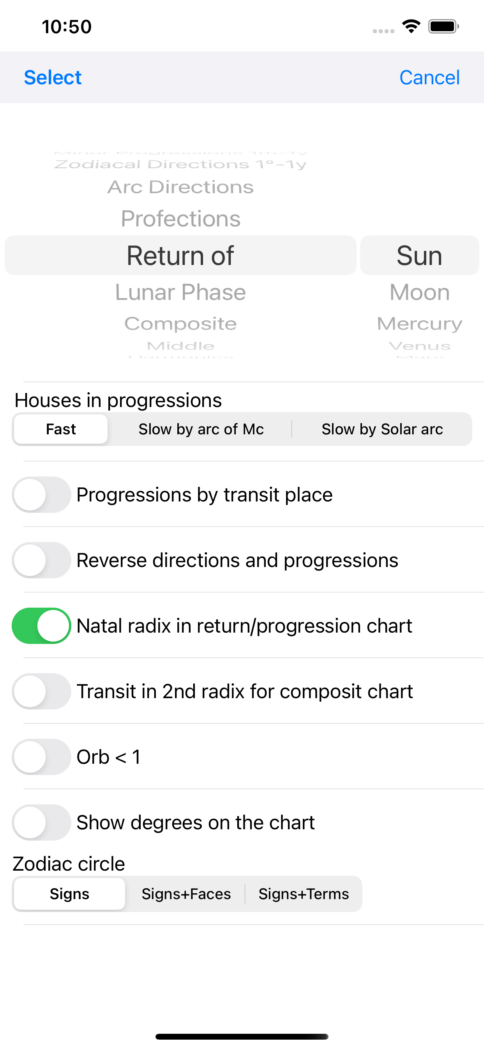Screen dimensions: 484x1049
Task: Choose Profections in the picker wheel
Action: pos(180,219)
